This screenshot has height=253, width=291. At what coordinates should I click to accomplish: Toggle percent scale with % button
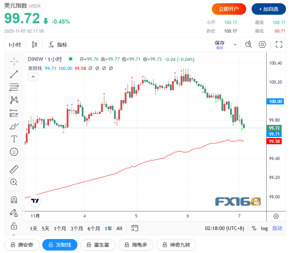[x=254, y=228]
